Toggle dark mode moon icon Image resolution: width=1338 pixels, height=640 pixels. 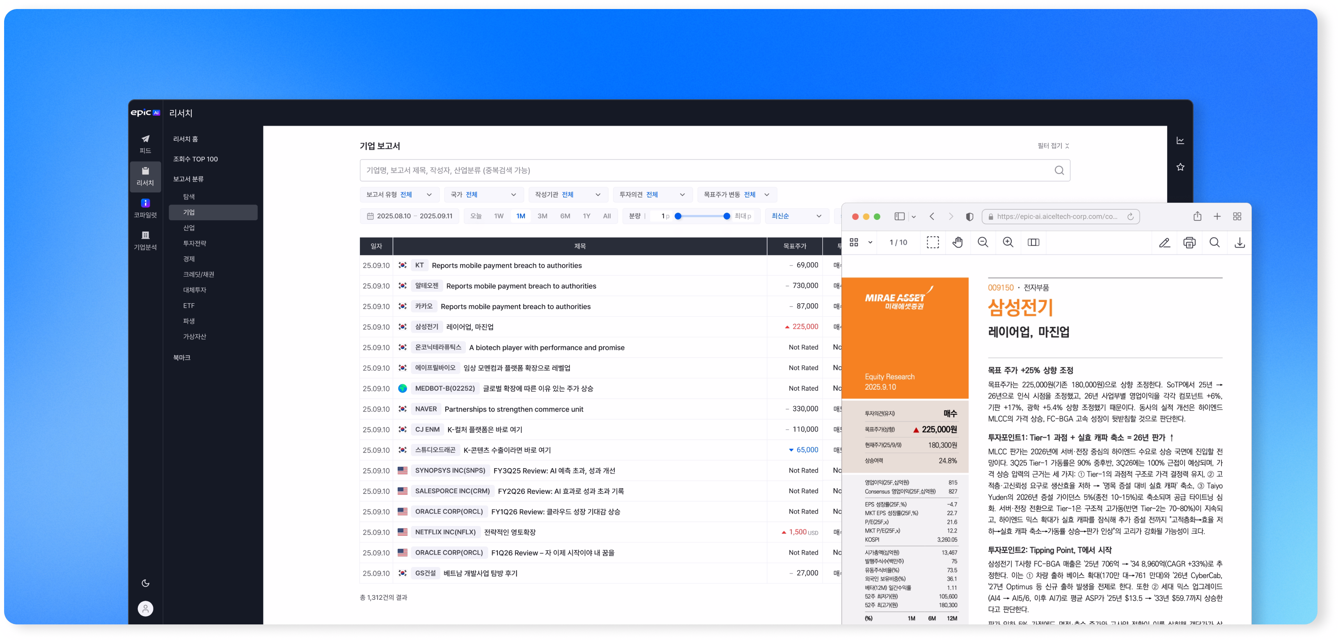[145, 583]
